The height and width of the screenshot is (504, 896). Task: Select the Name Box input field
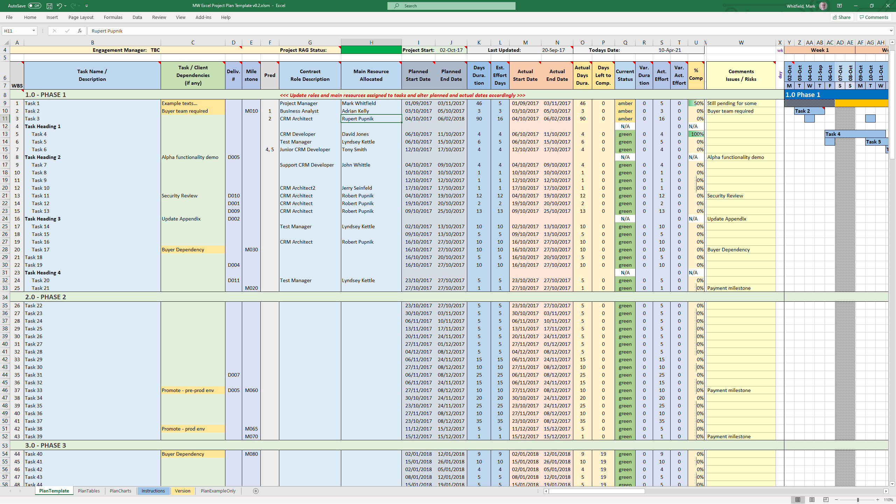pos(16,31)
